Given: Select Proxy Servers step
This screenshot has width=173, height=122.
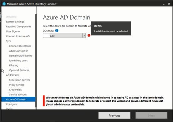Looking at the screenshot, I should click(17, 85).
